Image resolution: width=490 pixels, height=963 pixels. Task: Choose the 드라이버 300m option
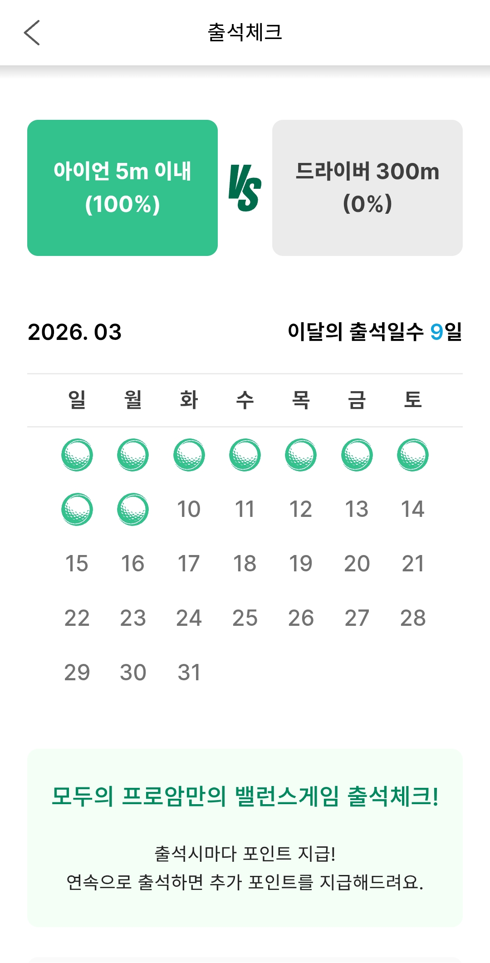pyautogui.click(x=367, y=188)
